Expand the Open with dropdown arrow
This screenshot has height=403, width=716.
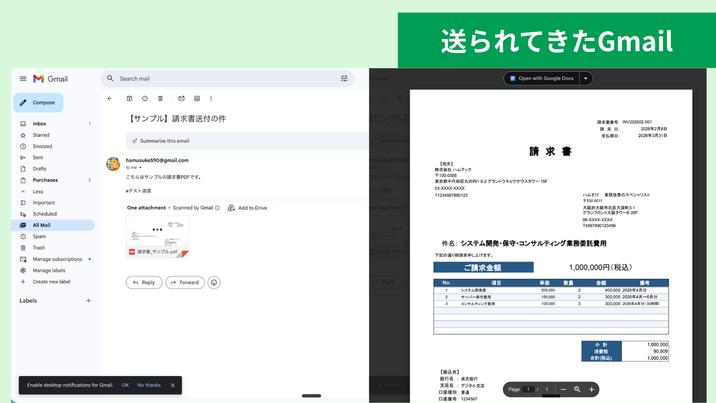pos(586,79)
